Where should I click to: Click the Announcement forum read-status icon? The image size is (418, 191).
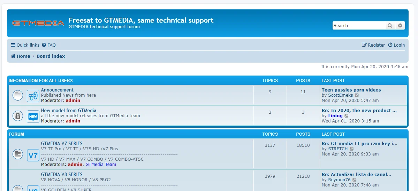[x=18, y=95]
